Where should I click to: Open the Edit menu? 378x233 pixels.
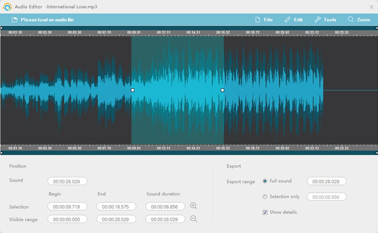click(294, 20)
